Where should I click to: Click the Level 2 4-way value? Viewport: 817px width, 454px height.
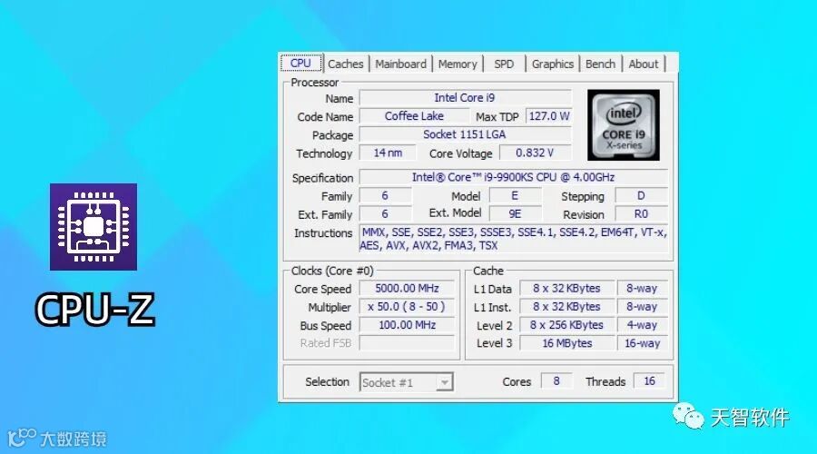coord(642,325)
